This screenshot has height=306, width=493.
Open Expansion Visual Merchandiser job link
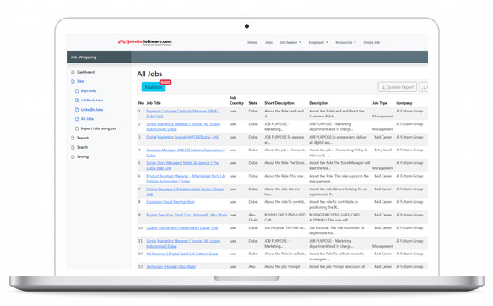click(x=171, y=202)
